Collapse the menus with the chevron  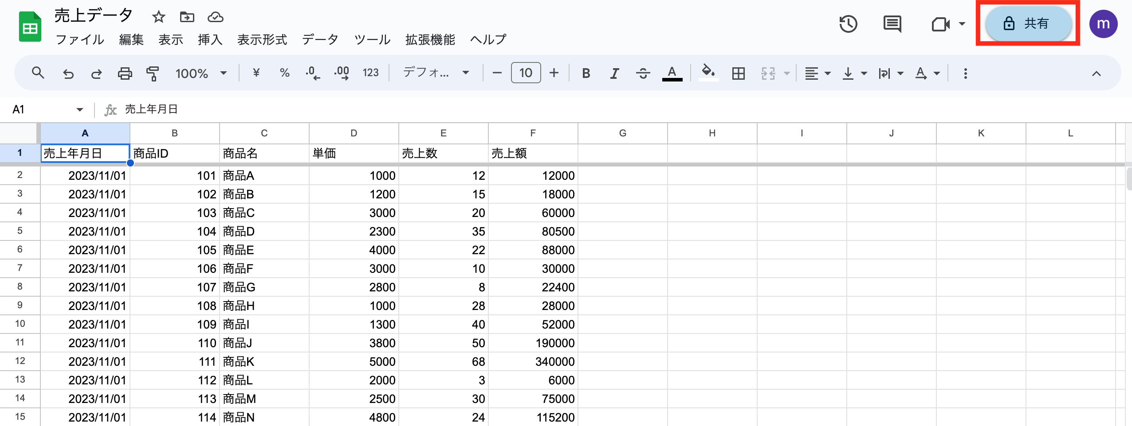pyautogui.click(x=1096, y=74)
